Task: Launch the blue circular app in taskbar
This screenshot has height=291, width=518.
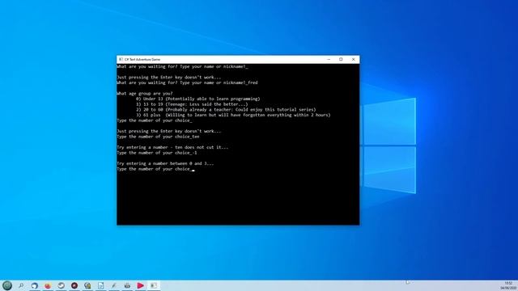Action: point(34,285)
